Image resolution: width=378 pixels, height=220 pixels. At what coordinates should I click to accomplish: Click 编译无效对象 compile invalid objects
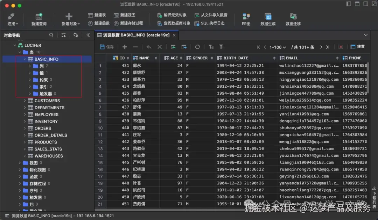point(172,15)
